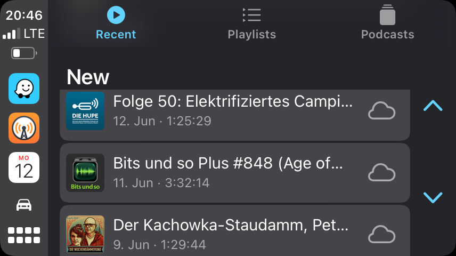Click the Die Wochendämmerung artwork thumbnail
Viewport: 456px width, 256px height.
pos(85,234)
